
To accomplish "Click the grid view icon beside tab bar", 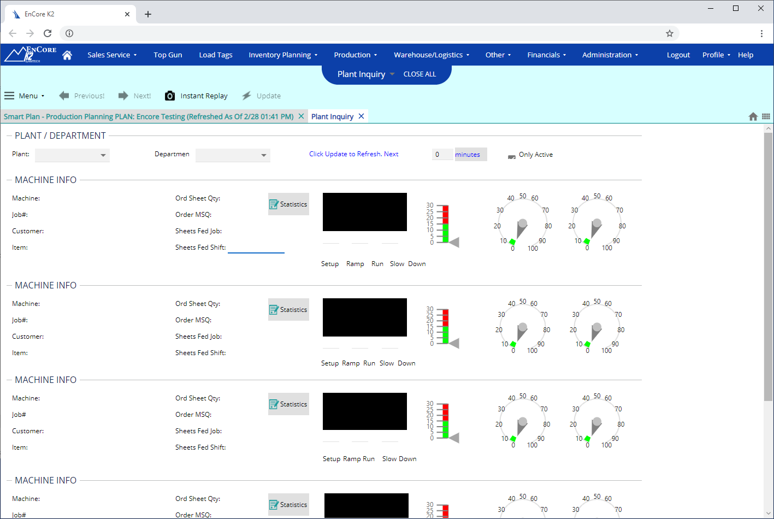I will click(x=766, y=116).
